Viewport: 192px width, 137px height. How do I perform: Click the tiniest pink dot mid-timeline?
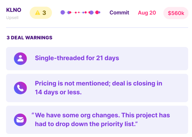pos(79,13)
